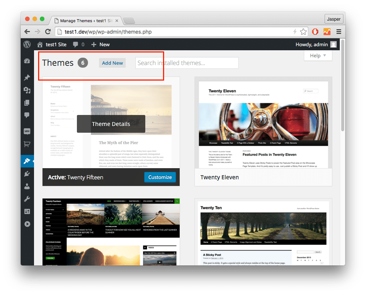The image size is (366, 295).
Task: Select Appearance paintbrush sidebar icon
Action: [x=27, y=161]
